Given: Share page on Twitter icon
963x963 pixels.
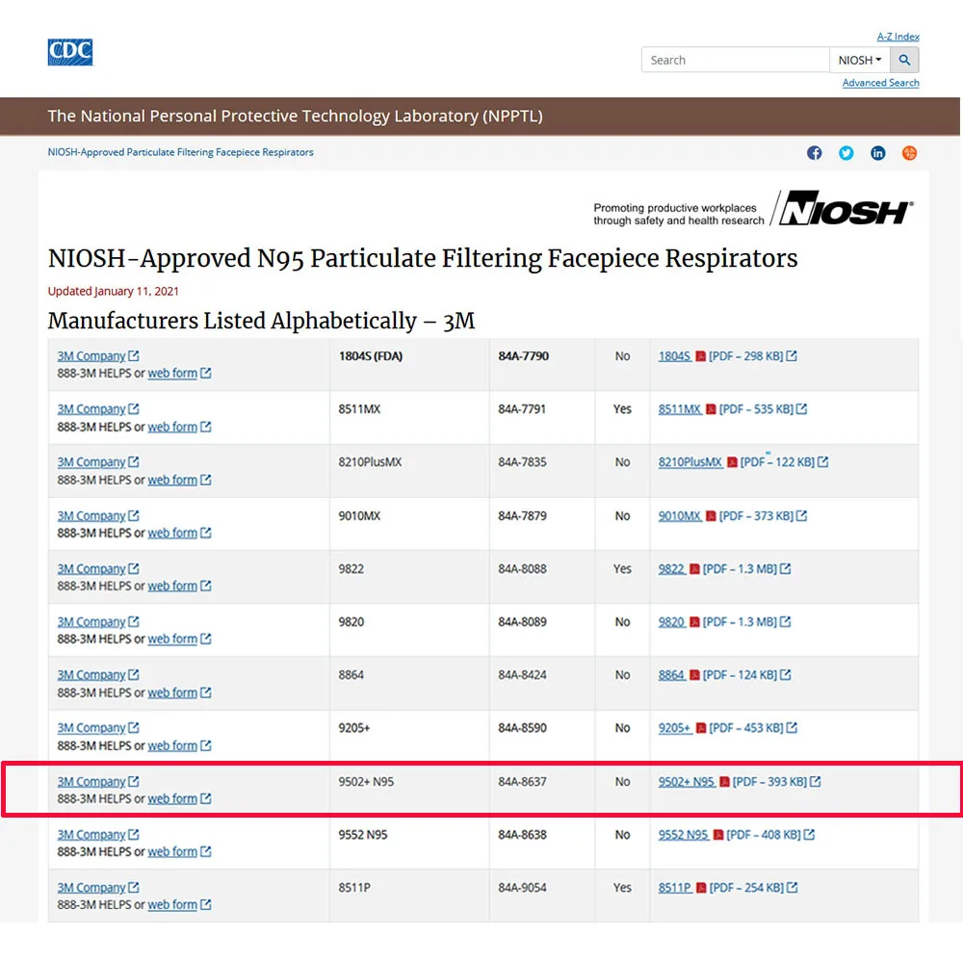Looking at the screenshot, I should (846, 153).
